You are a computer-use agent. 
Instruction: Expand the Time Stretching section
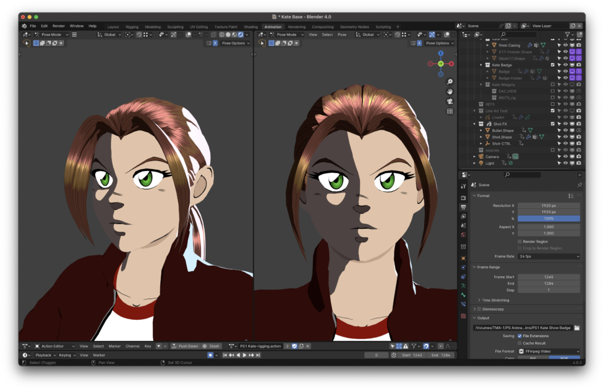(495, 300)
